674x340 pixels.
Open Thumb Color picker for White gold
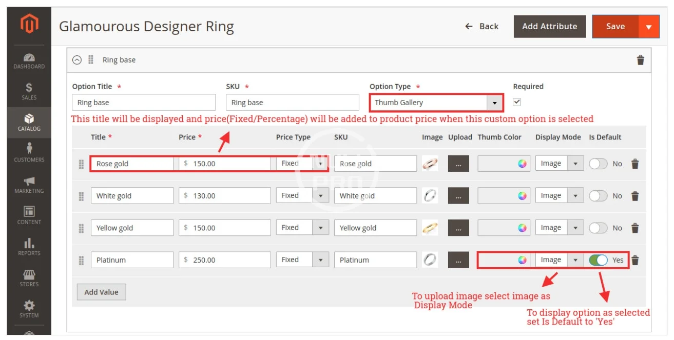522,196
